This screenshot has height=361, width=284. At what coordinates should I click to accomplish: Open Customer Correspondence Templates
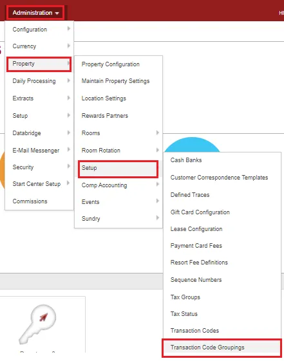222,178
